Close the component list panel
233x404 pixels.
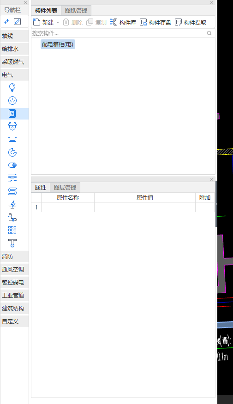(212, 2)
